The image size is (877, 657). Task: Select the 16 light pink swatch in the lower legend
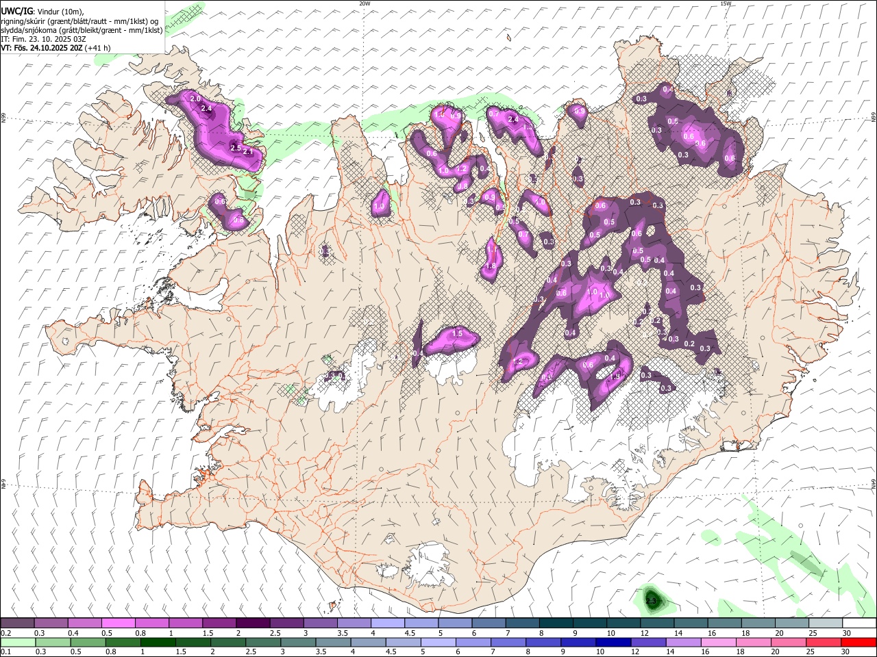[719, 642]
